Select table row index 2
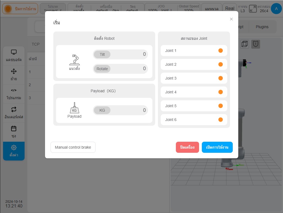 (x=36, y=85)
